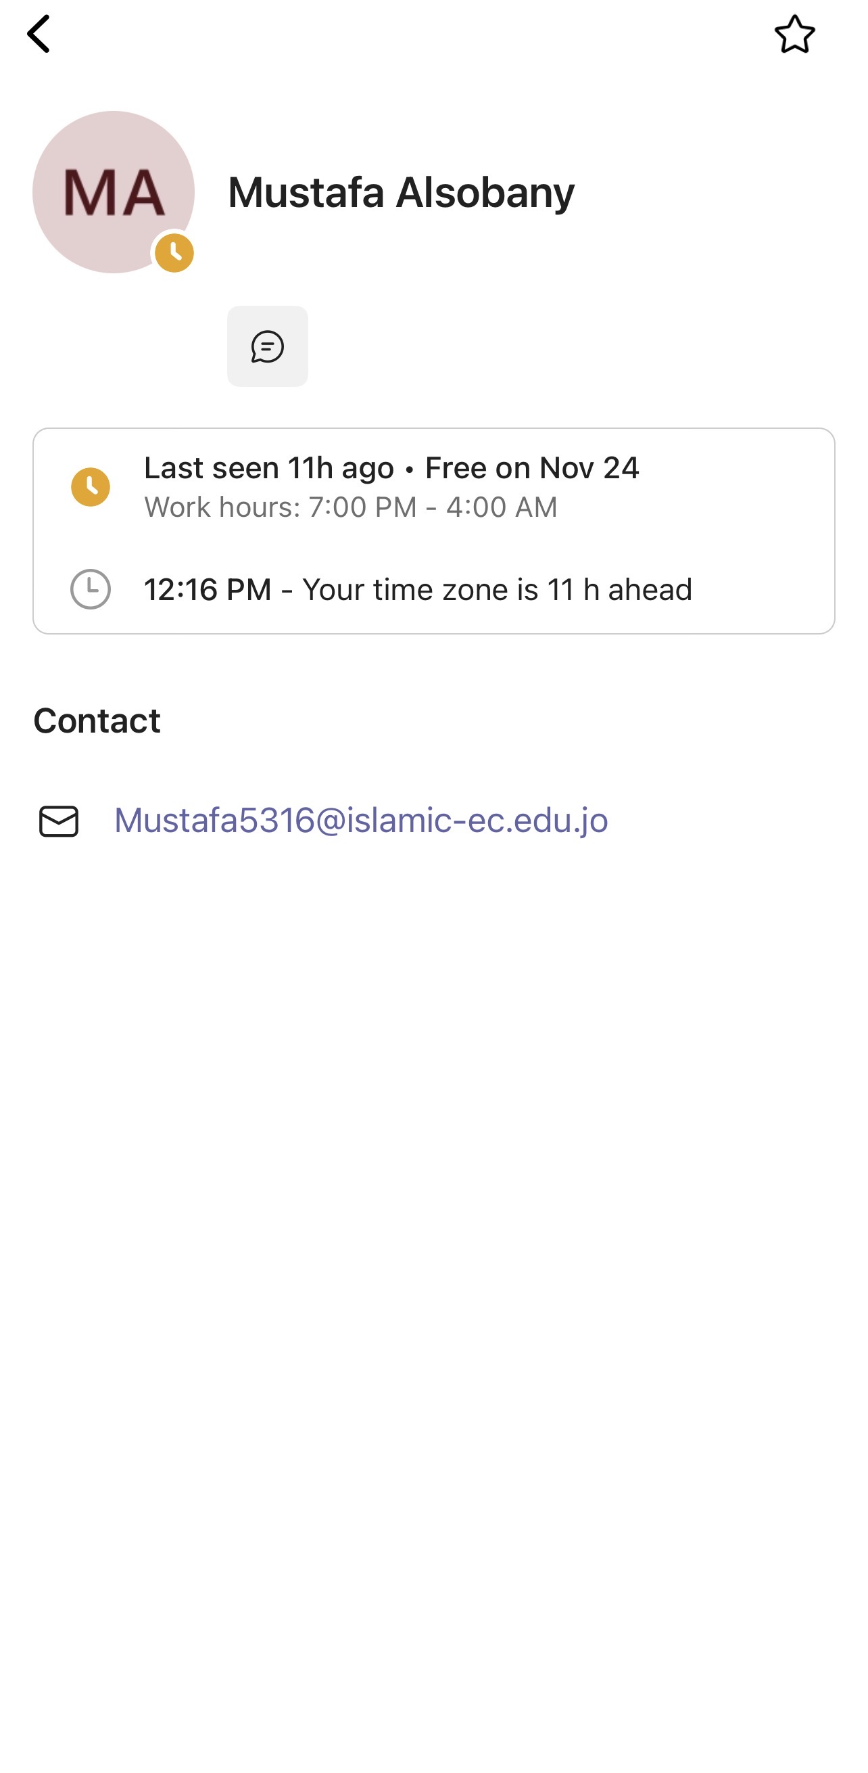The height and width of the screenshot is (1773, 868).
Task: Select the Last seen 11h ago text
Action: click(268, 468)
